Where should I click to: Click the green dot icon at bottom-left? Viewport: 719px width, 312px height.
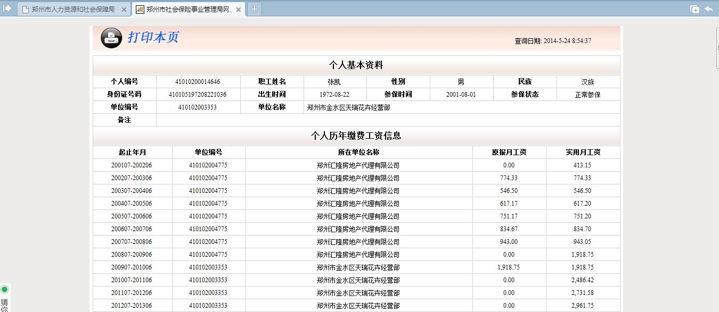coord(5,290)
